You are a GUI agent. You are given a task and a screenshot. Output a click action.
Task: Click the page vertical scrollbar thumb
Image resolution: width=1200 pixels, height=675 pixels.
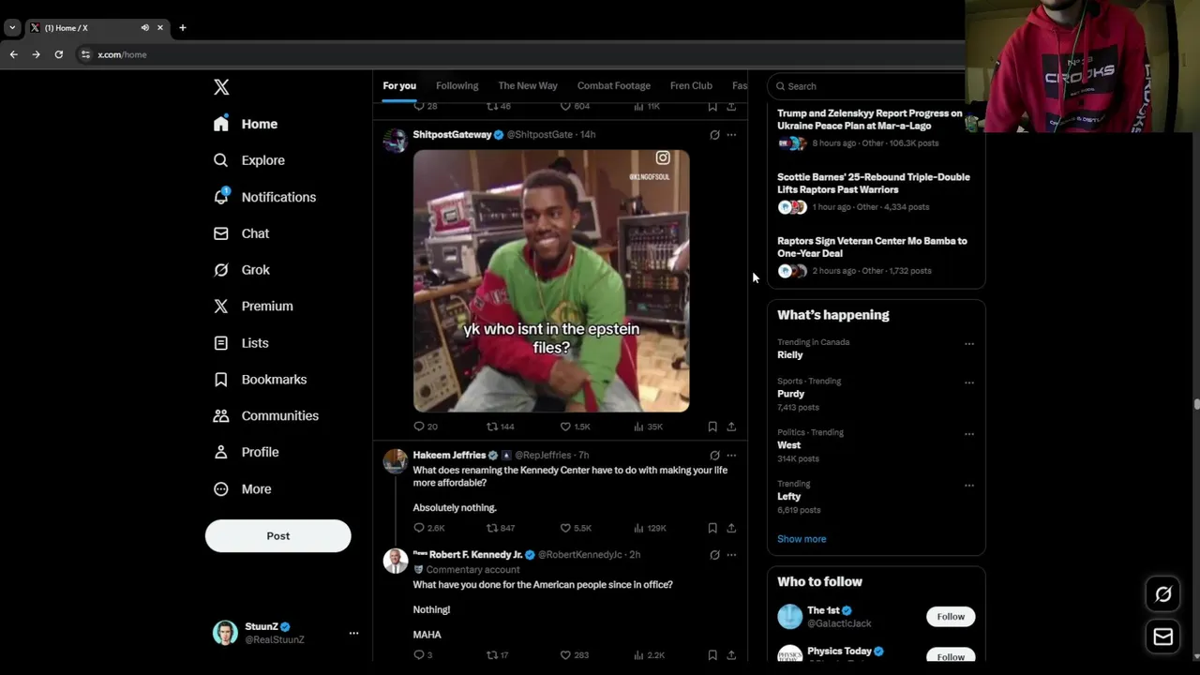1196,404
